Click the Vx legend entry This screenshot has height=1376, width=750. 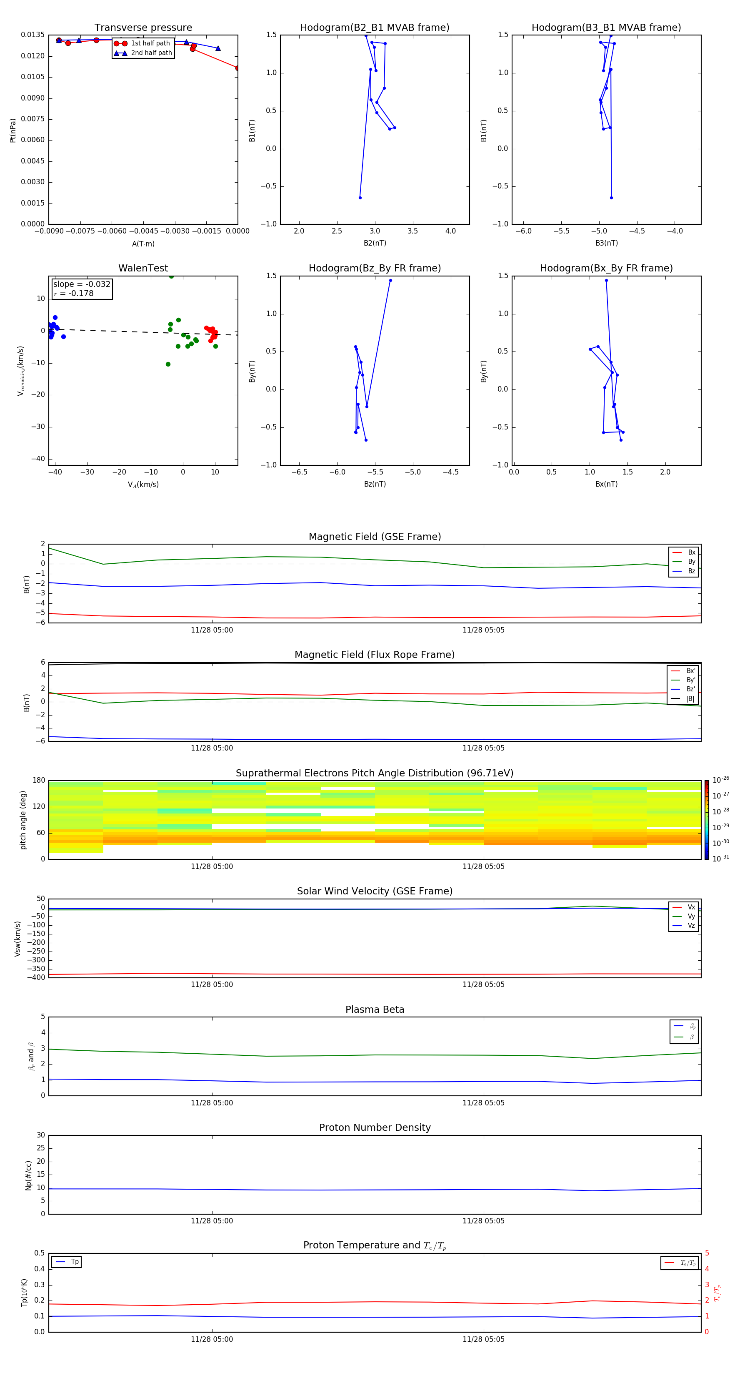point(684,907)
